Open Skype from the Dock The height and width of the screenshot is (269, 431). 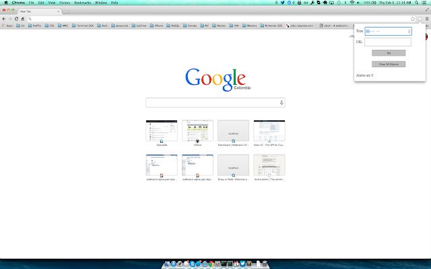(x=193, y=264)
